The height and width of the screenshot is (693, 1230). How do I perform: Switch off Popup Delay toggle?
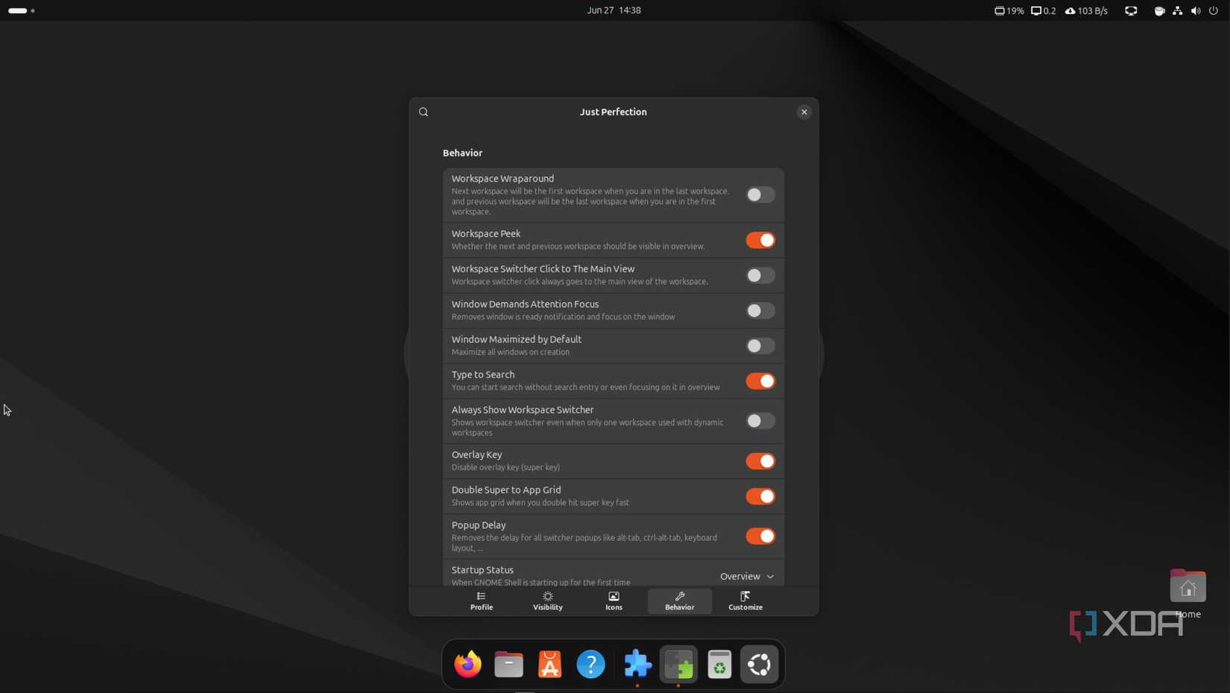760,537
